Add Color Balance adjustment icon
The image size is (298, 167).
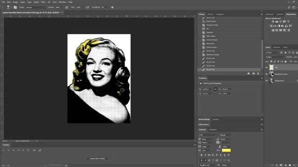(x=275, y=26)
